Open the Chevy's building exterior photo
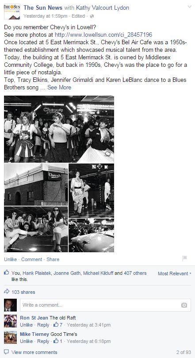The height and width of the screenshot is (358, 195). coord(36,184)
